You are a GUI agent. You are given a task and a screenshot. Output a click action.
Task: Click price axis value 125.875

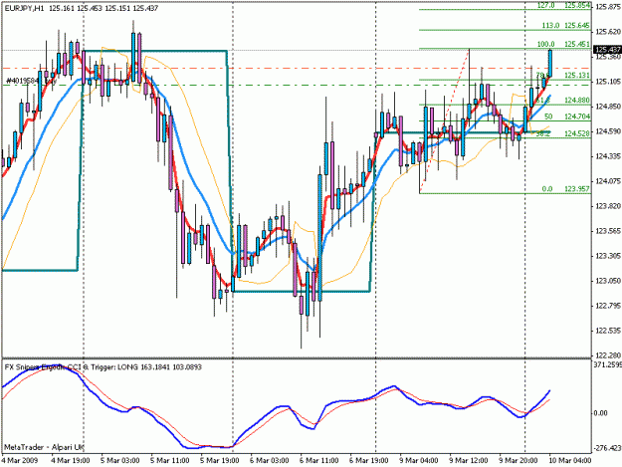coord(608,7)
